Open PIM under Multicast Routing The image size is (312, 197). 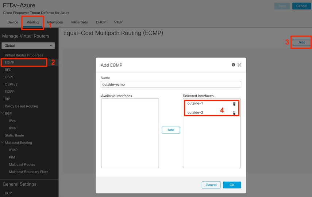pos(12,157)
